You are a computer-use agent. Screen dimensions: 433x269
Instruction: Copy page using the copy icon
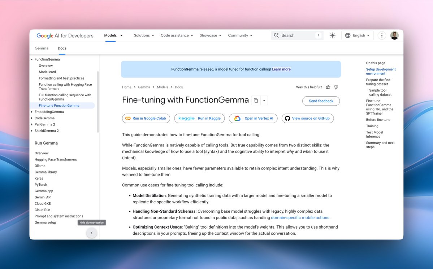pyautogui.click(x=256, y=101)
